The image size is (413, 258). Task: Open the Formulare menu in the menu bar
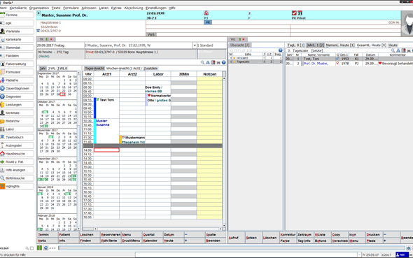tap(71, 8)
